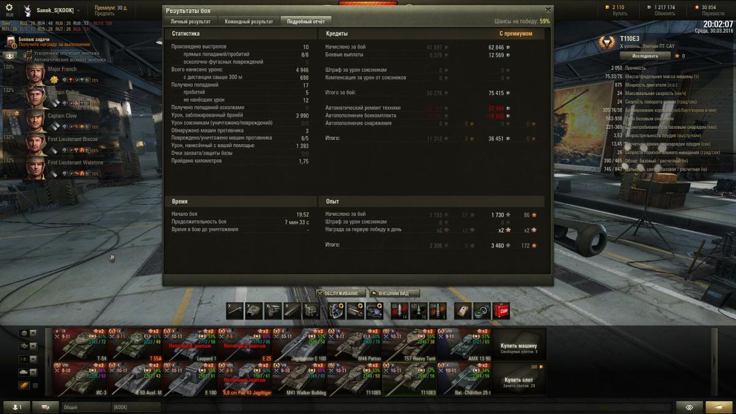736x414 pixels.
Task: Switch to Подробный отчёт tab
Action: 305,21
